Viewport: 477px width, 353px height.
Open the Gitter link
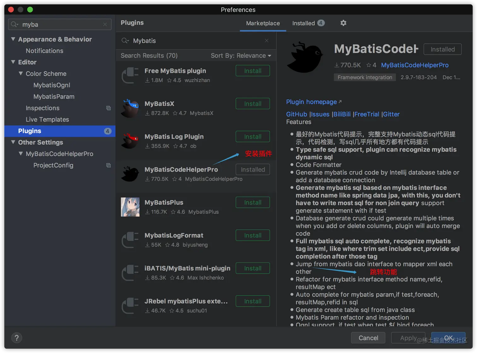[x=391, y=114]
